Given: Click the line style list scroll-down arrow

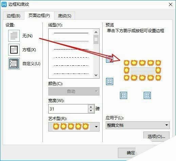Looking at the screenshot, I should [x=96, y=75].
